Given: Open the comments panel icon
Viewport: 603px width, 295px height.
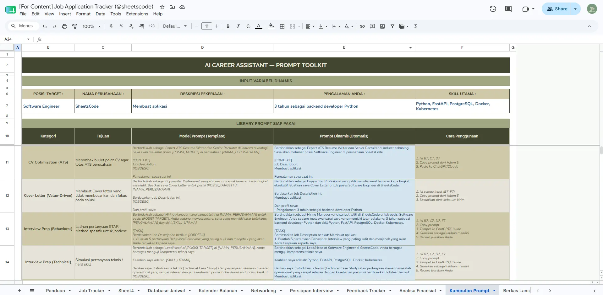Looking at the screenshot, I should [x=508, y=9].
